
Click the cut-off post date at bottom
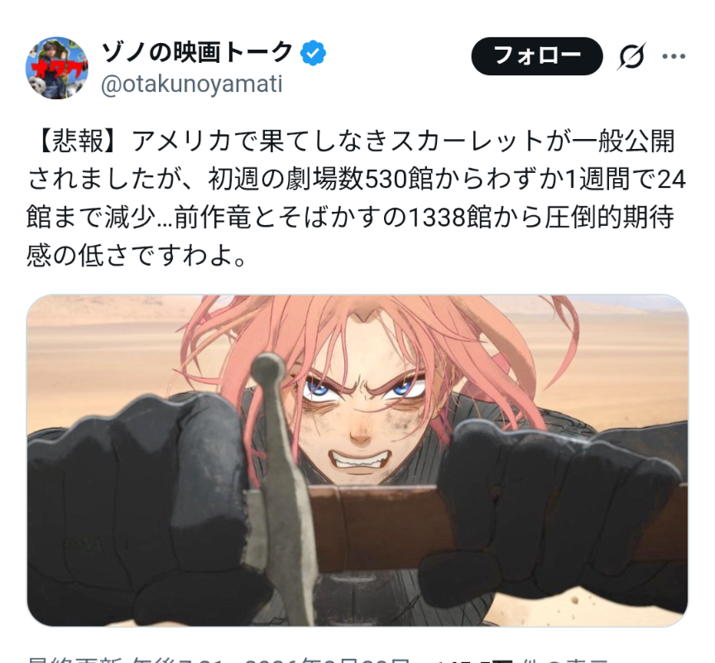[x=327, y=660]
